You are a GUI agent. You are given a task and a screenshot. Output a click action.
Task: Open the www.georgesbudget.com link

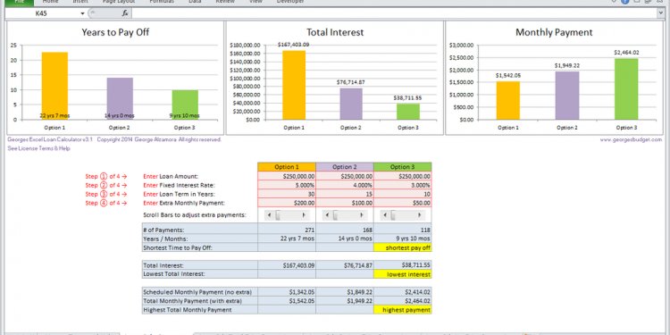coord(631,139)
